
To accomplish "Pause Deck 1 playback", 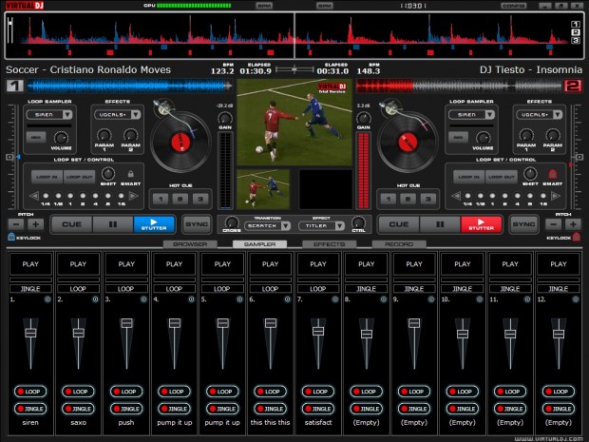I will pos(113,224).
